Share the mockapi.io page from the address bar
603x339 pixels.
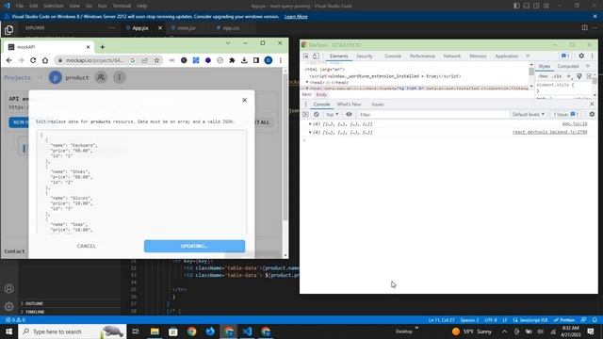pyautogui.click(x=144, y=60)
